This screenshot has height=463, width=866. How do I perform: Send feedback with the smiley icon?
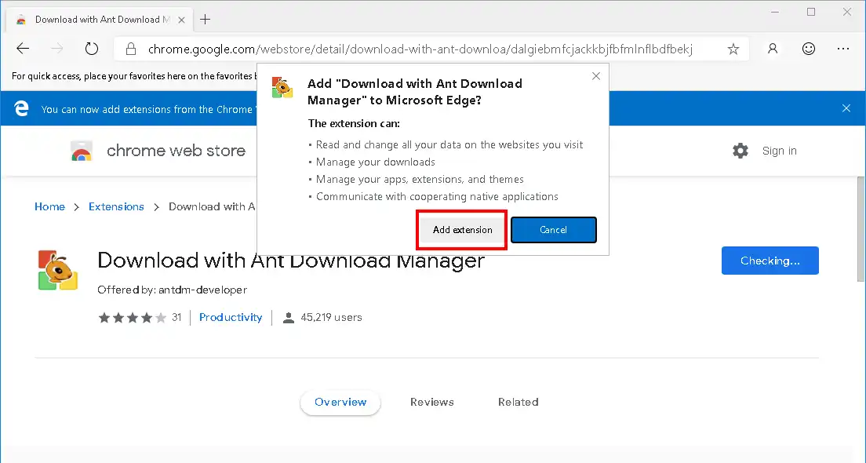(809, 49)
